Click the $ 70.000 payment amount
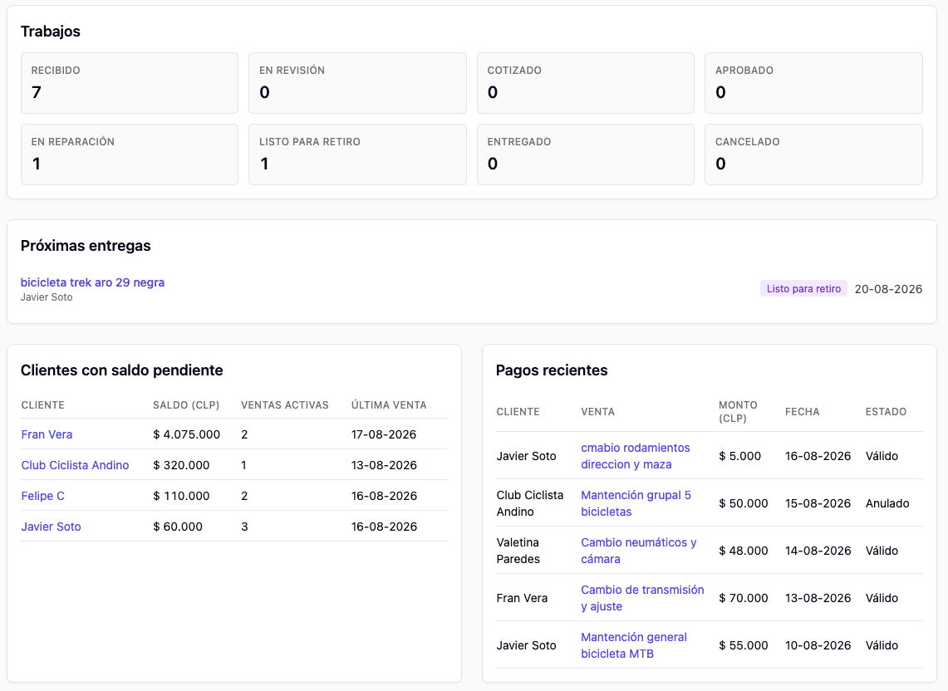The width and height of the screenshot is (948, 691). click(x=743, y=598)
